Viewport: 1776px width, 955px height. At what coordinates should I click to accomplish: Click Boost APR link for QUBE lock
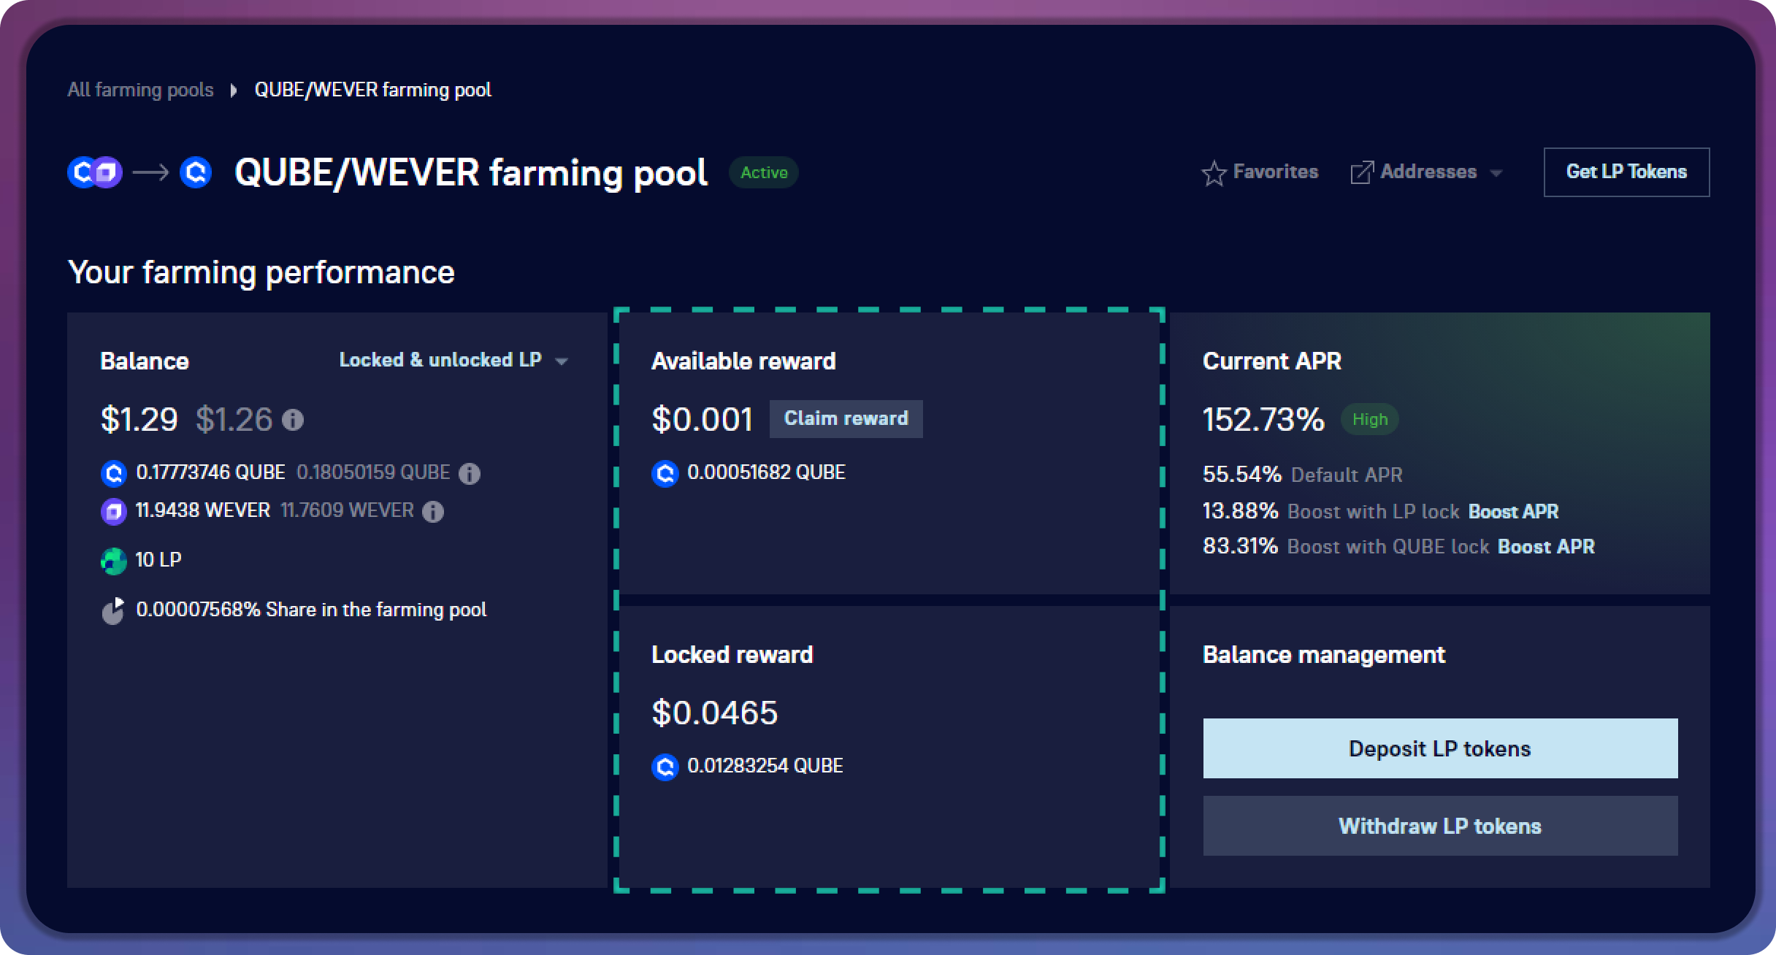click(x=1546, y=547)
